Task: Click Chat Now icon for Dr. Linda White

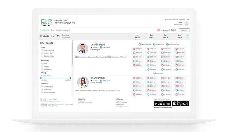Action: pos(101,80)
